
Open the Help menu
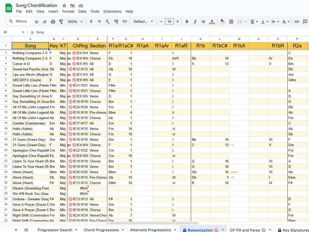(129, 11)
